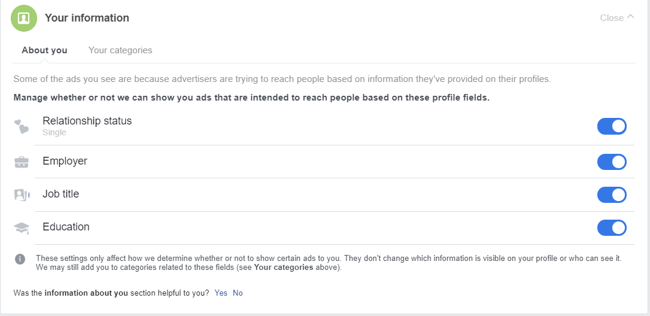The width and height of the screenshot is (650, 316).
Task: Select the Employer row label
Action: tap(65, 161)
